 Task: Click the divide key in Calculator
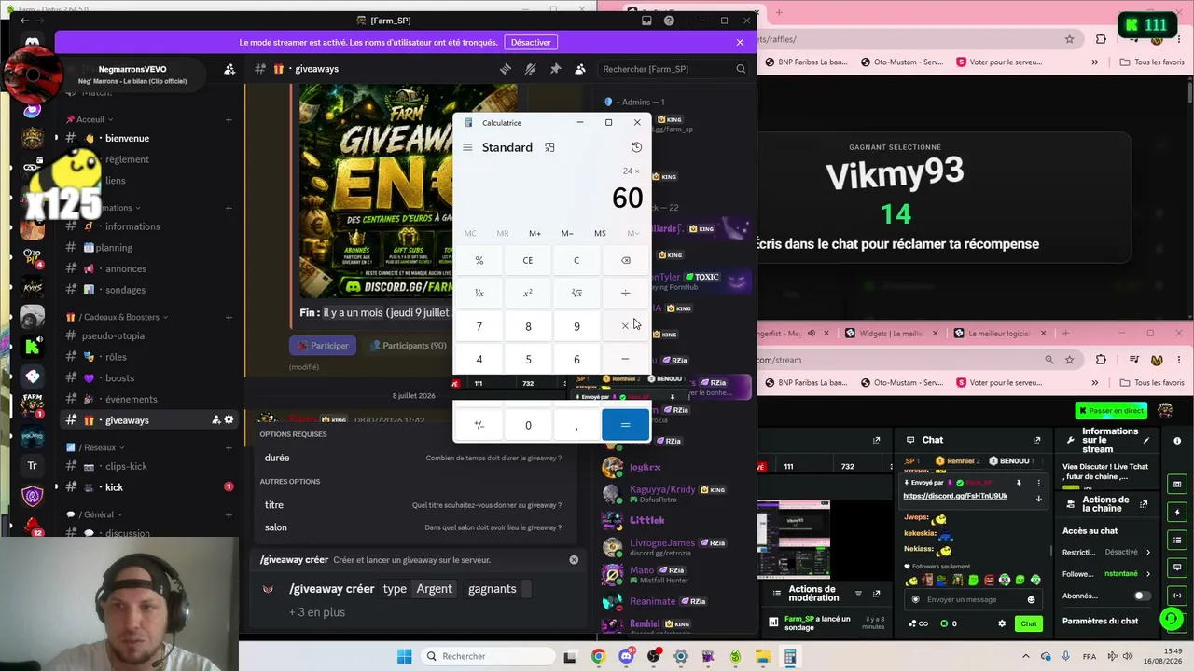pos(625,294)
